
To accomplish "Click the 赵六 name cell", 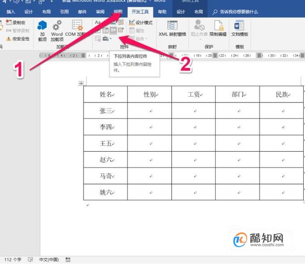I will 106,160.
